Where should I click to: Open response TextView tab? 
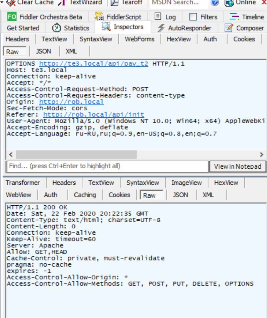click(101, 183)
